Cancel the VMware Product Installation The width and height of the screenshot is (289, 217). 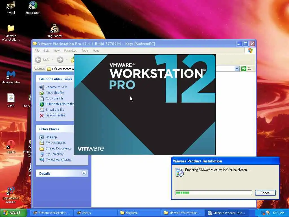point(265,193)
